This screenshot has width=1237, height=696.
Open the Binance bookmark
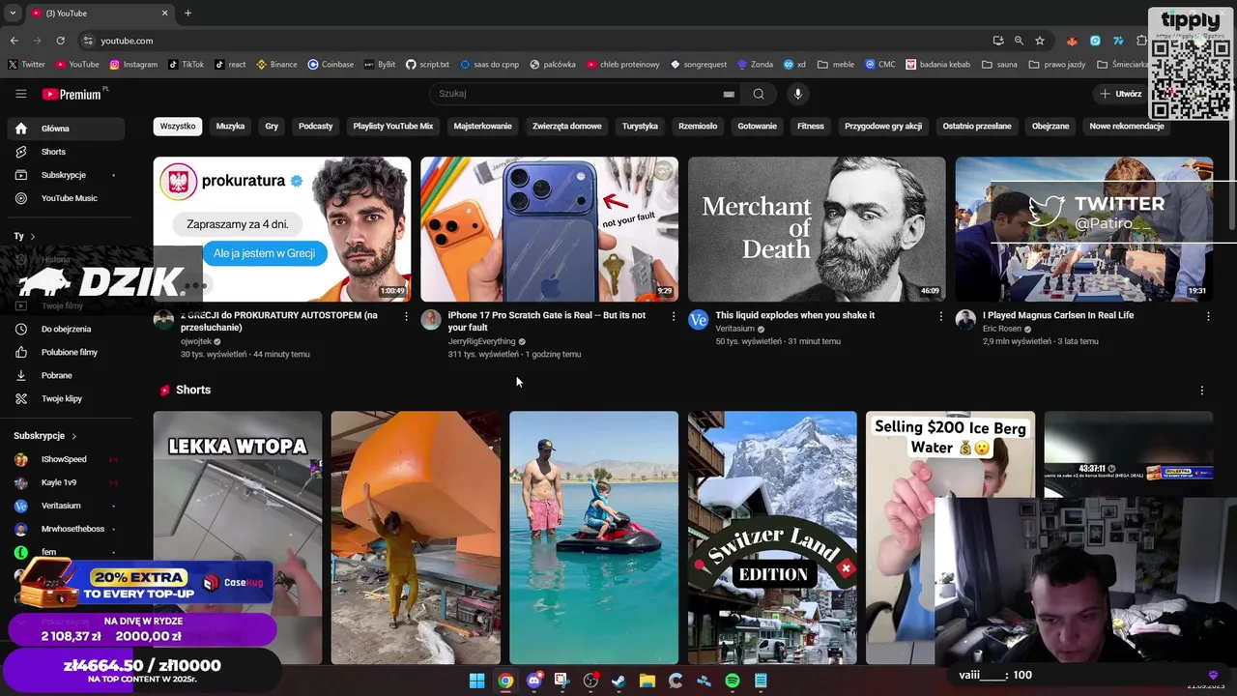point(276,65)
